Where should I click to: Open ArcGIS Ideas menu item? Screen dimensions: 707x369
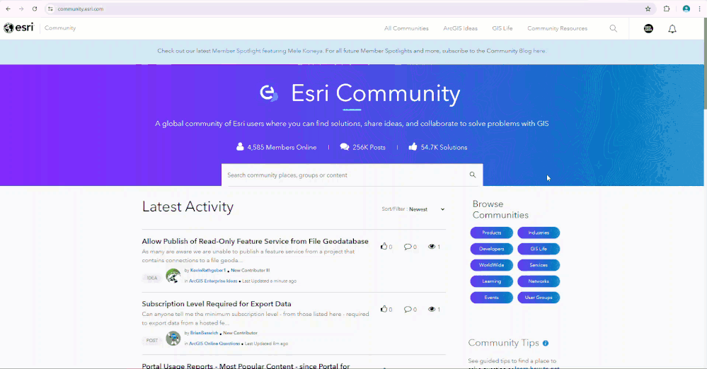[460, 28]
